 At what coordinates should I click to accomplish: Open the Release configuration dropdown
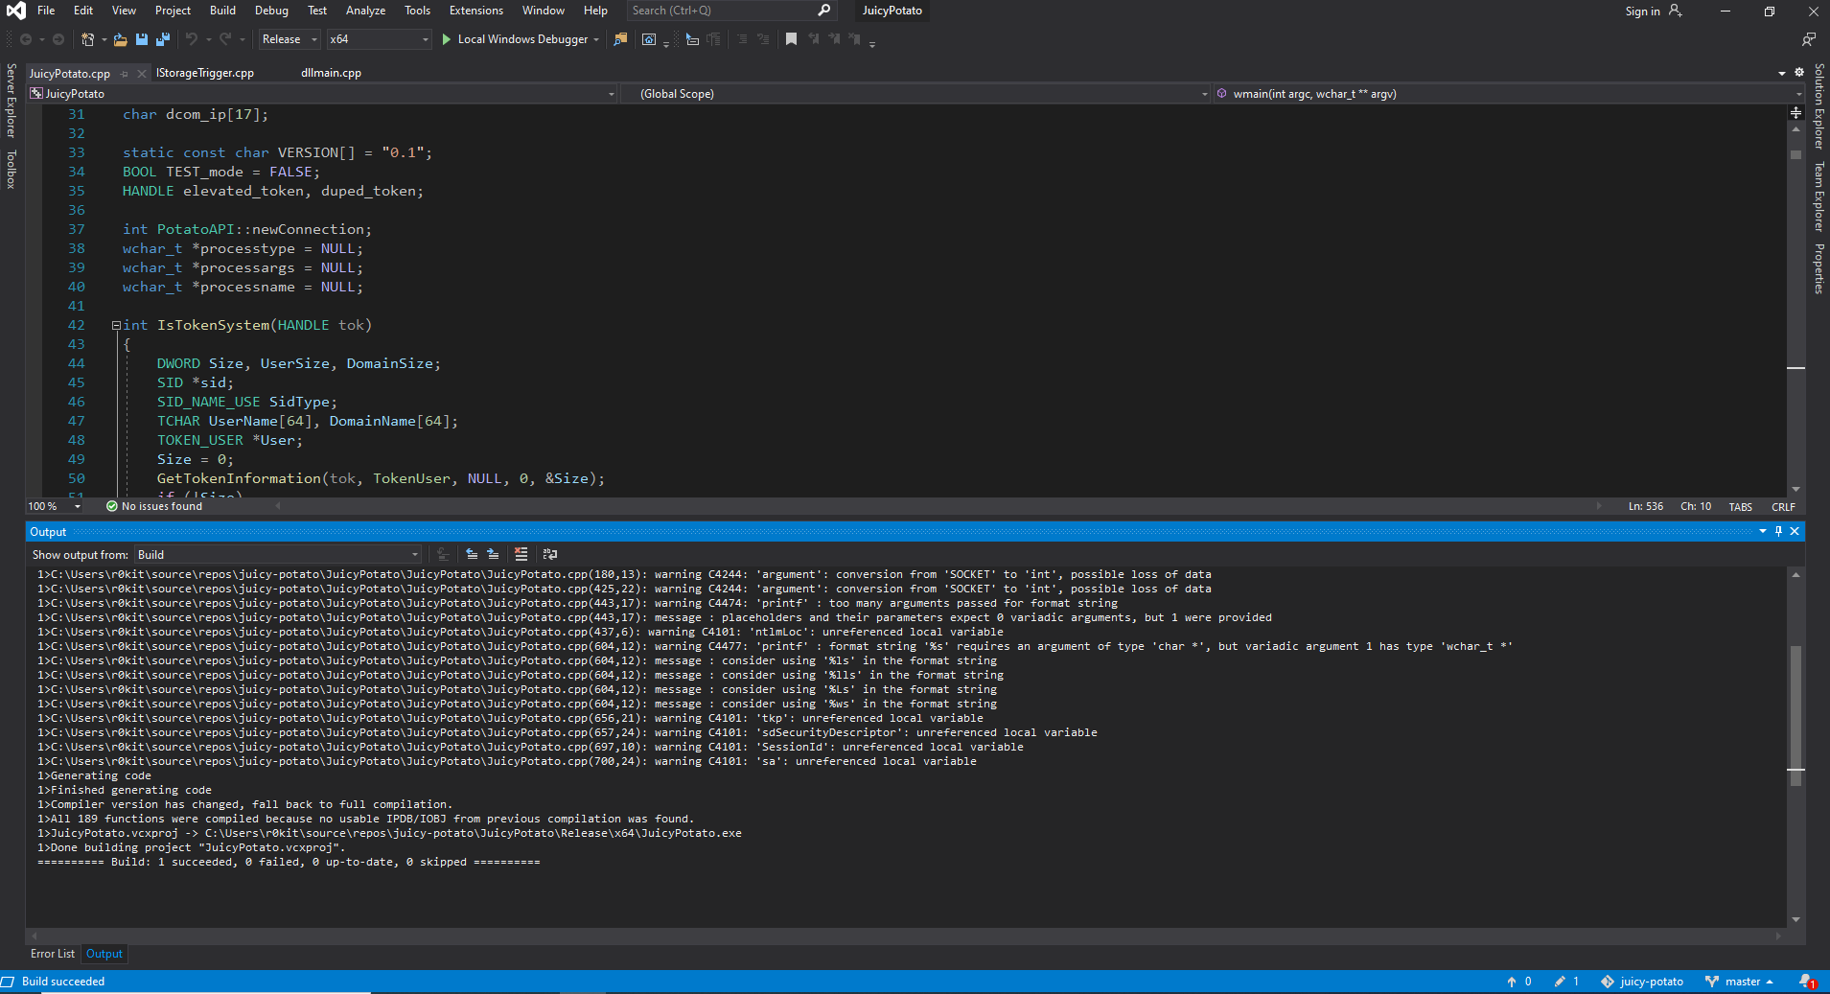(313, 39)
